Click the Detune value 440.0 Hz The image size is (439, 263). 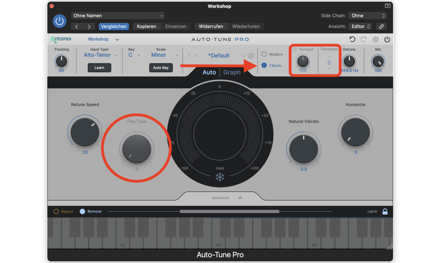pyautogui.click(x=349, y=71)
